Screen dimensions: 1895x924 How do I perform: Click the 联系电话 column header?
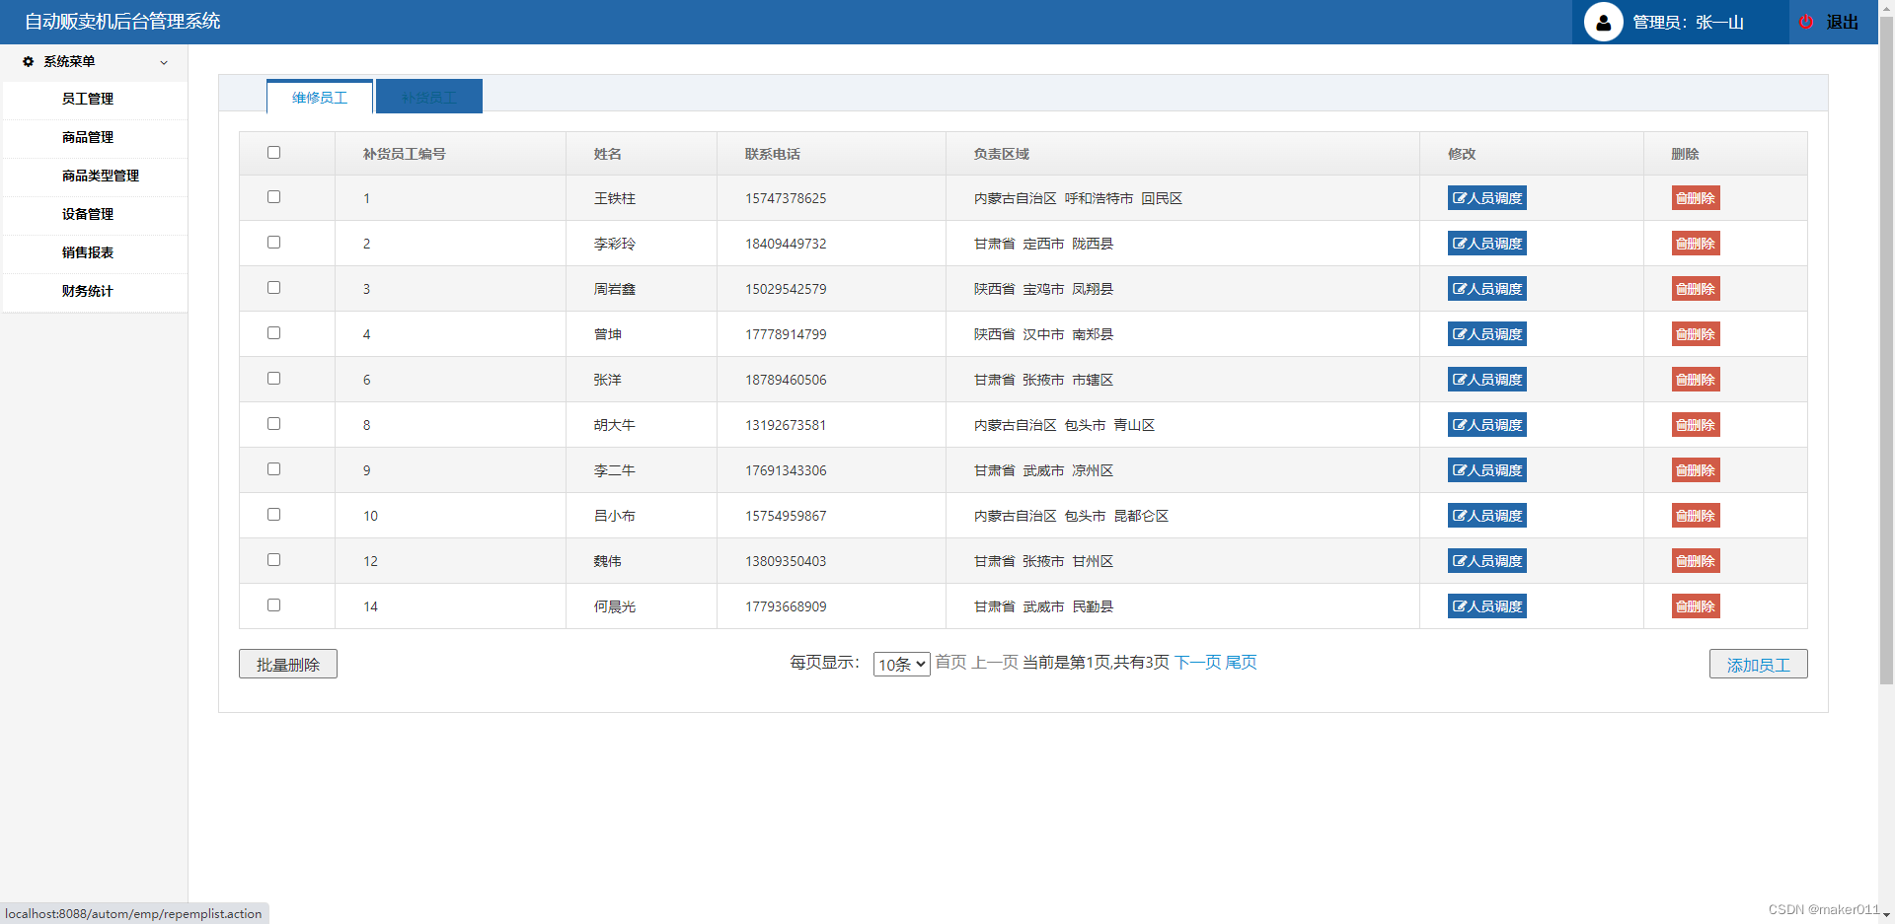pos(772,154)
